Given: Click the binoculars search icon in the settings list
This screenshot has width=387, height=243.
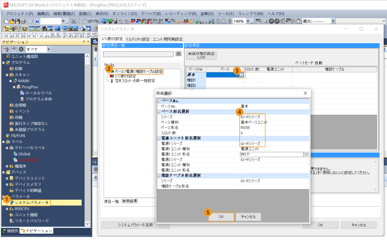Looking at the screenshot, I should 178,54.
